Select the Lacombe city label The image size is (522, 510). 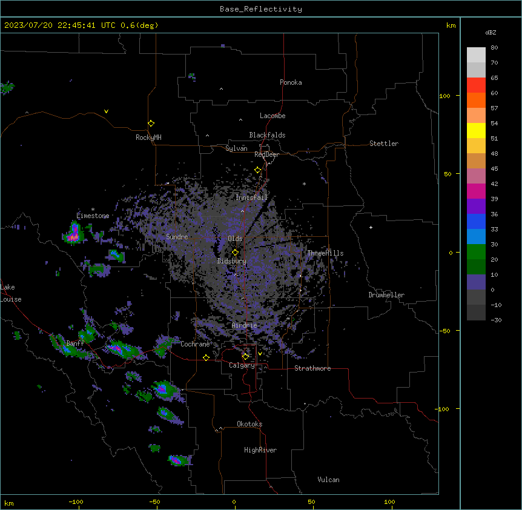pyautogui.click(x=273, y=116)
